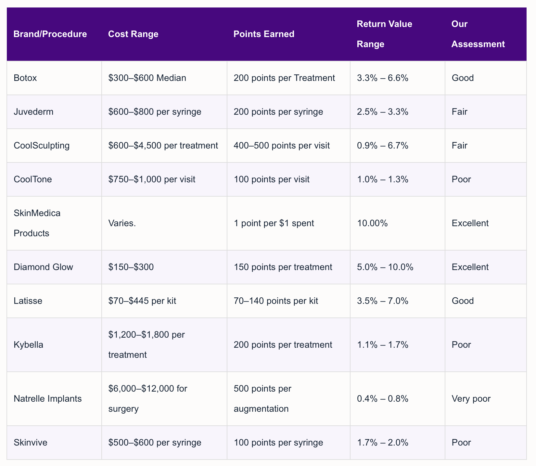The width and height of the screenshot is (536, 466).
Task: Click 'Fair' in the Juvederm row
Action: pos(459,112)
